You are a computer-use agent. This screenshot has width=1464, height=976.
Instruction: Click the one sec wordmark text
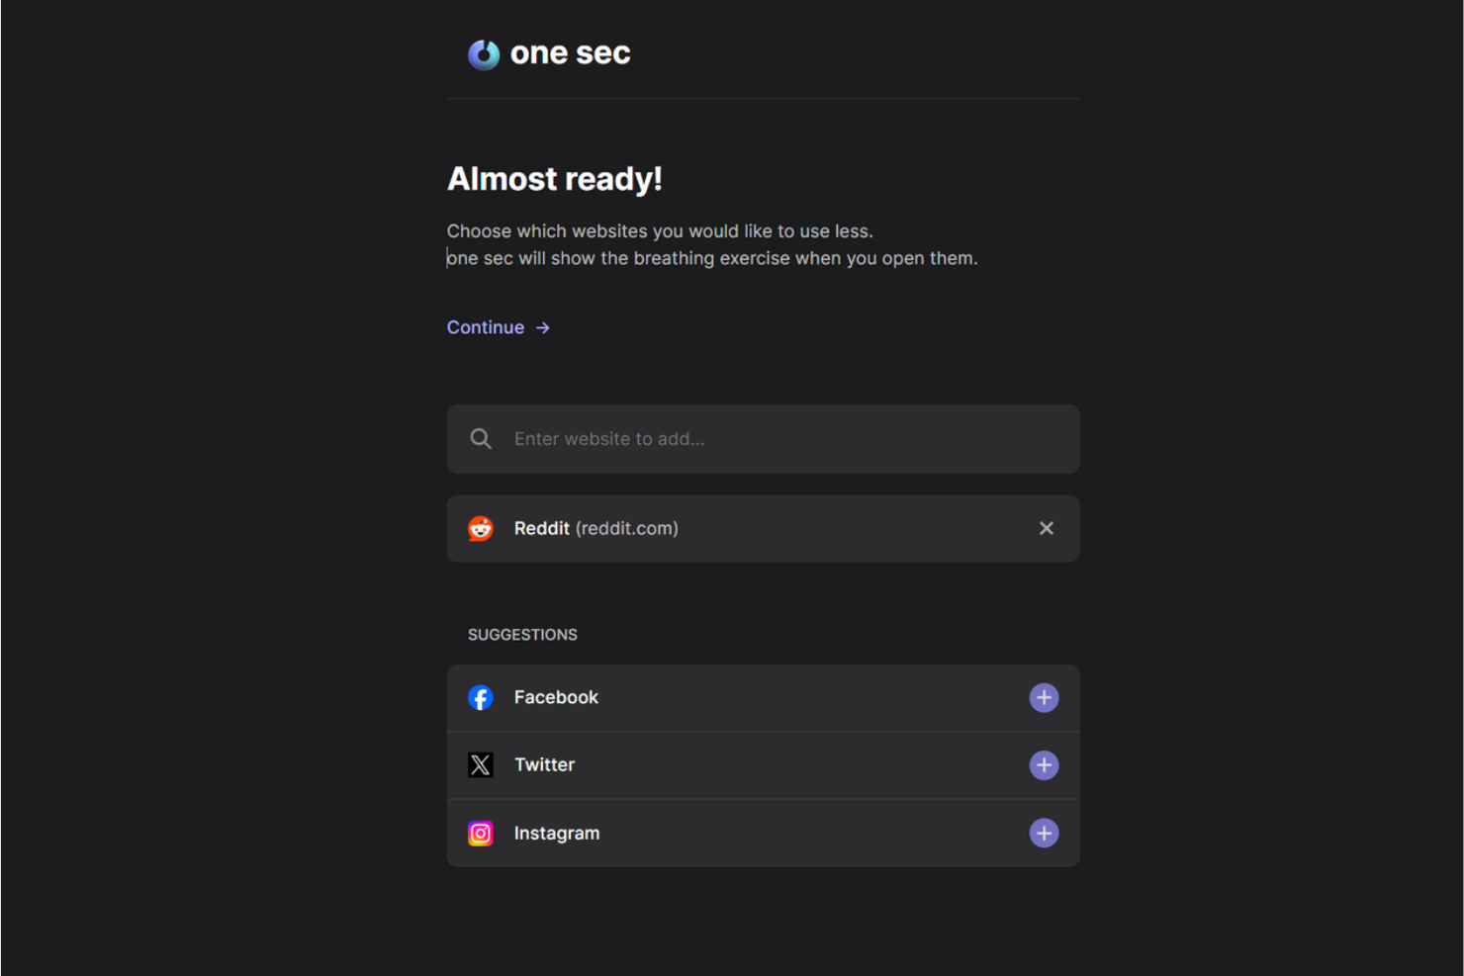[571, 52]
